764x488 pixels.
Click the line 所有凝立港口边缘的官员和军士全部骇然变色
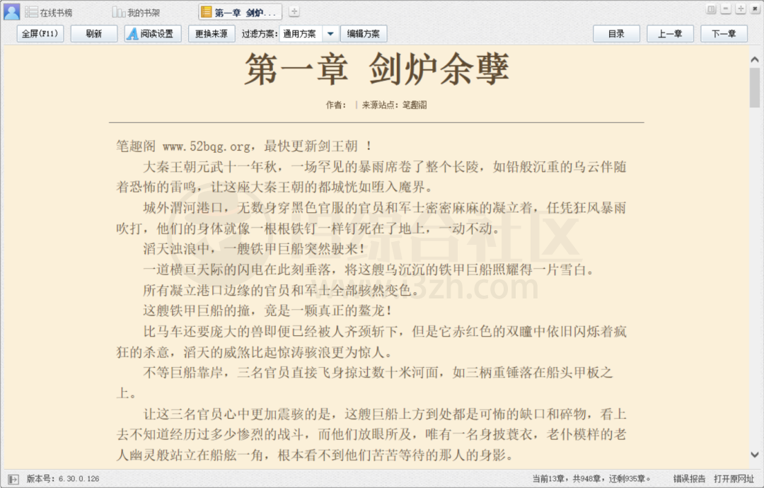[x=281, y=290]
